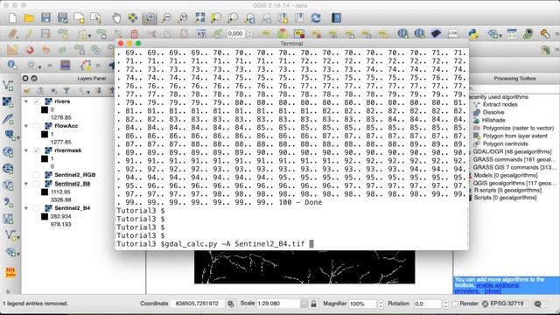
Task: Click Pan Map to Selection icon
Action: click(x=133, y=17)
